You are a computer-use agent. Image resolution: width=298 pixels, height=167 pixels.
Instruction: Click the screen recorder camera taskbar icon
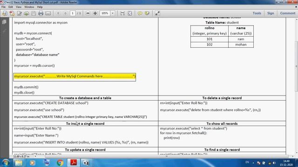[86, 163]
